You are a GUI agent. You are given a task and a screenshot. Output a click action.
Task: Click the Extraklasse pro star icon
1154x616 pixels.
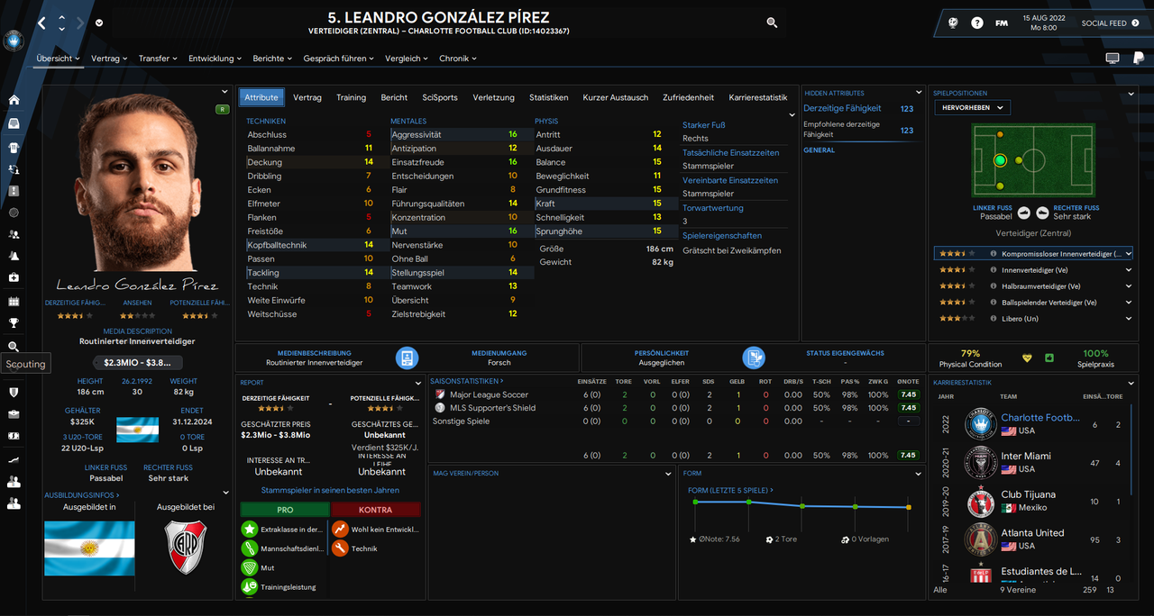coord(250,529)
